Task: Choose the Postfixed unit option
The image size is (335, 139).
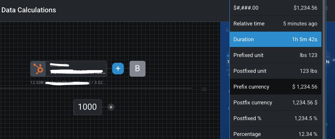Action: tap(275, 71)
